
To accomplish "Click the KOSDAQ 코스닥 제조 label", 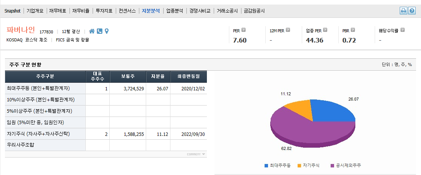I will (x=27, y=40).
